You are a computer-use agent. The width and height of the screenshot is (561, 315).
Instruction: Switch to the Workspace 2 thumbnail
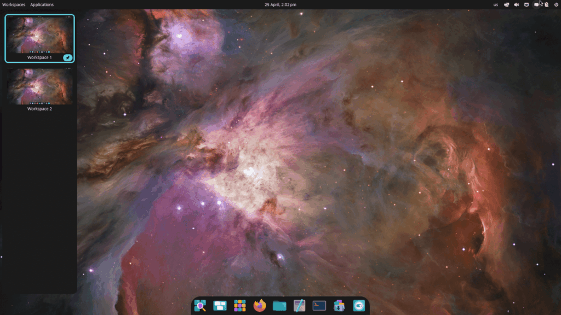point(39,86)
